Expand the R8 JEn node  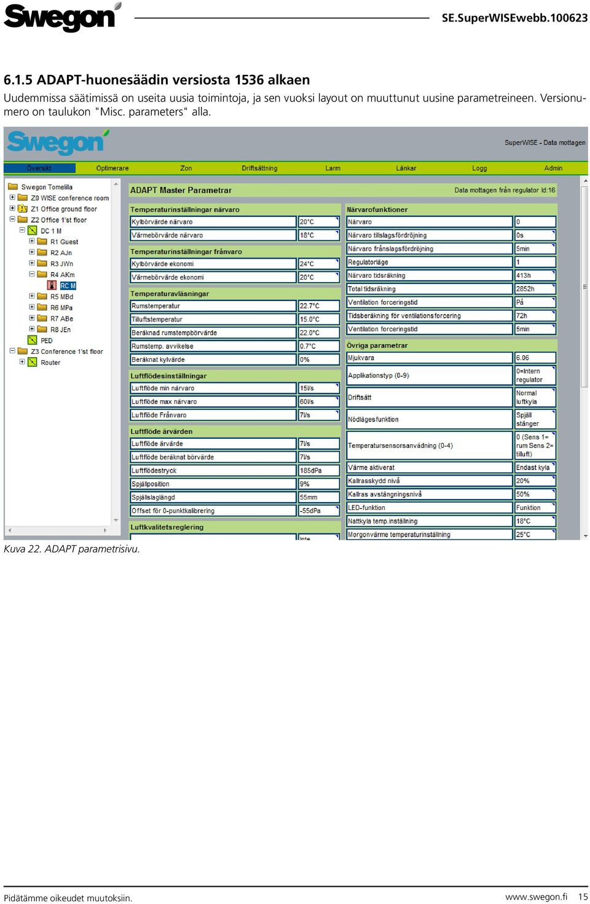(32, 329)
